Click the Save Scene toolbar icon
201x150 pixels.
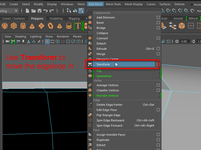click(40, 11)
